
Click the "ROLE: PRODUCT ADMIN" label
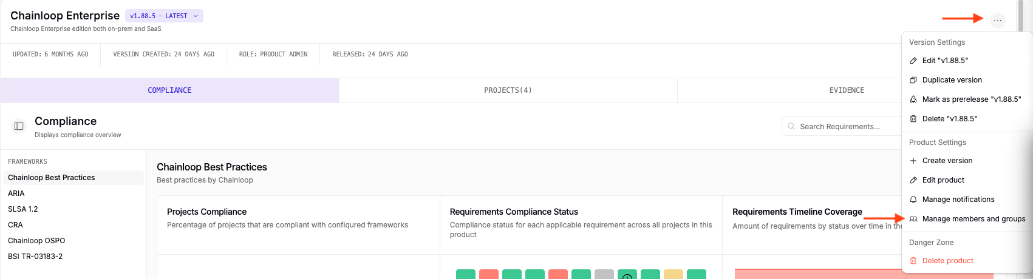[273, 55]
